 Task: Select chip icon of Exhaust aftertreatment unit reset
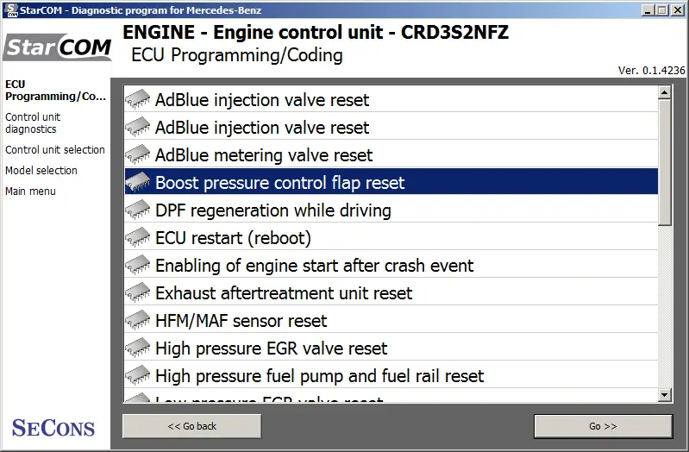[137, 292]
